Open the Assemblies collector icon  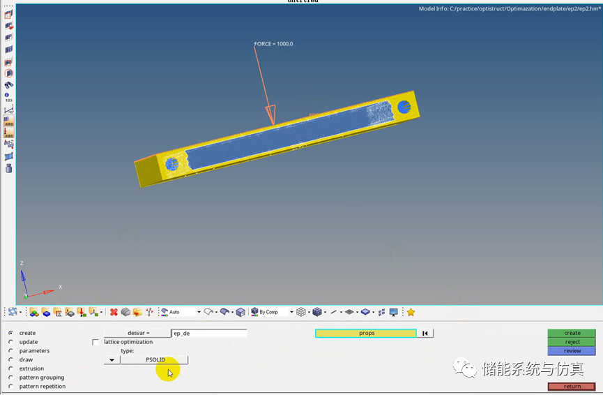pyautogui.click(x=34, y=312)
